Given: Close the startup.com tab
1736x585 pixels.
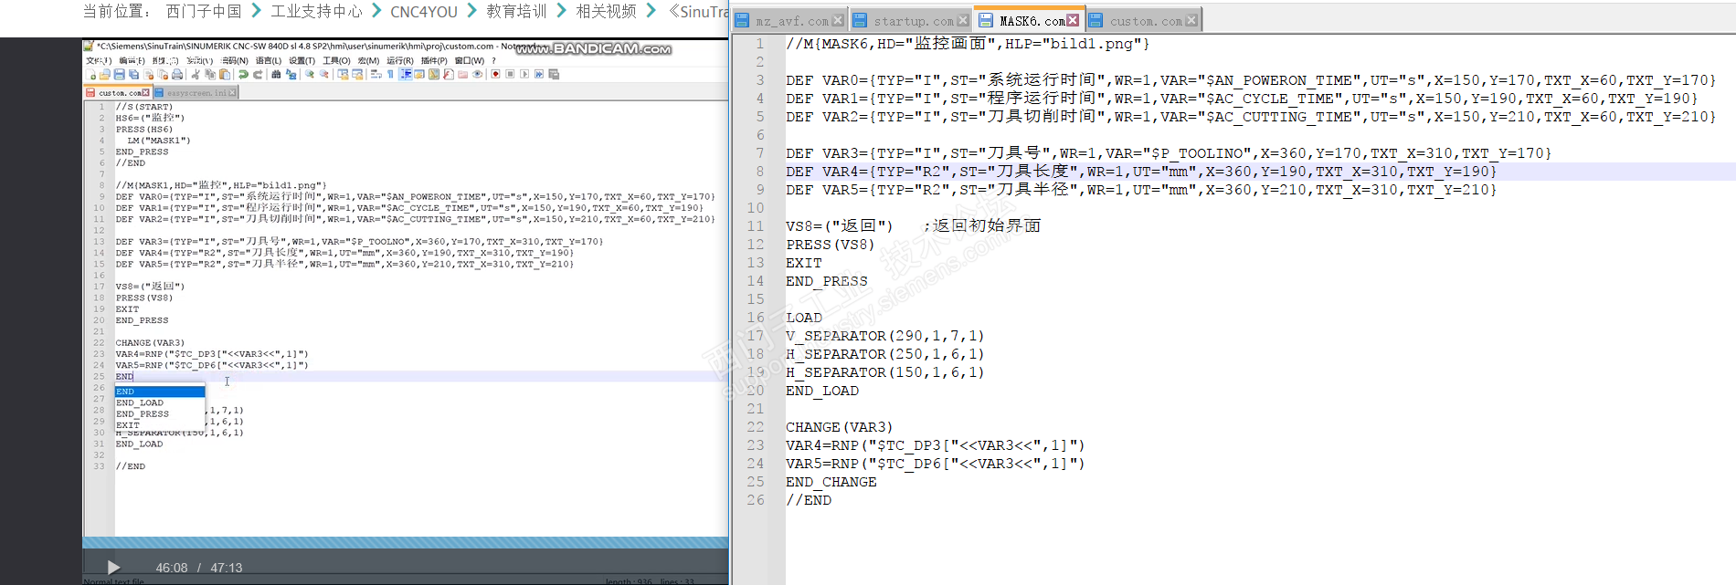Looking at the screenshot, I should coord(962,20).
